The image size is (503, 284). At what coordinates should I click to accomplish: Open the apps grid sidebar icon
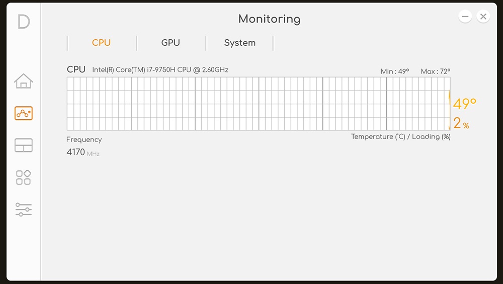tap(24, 177)
